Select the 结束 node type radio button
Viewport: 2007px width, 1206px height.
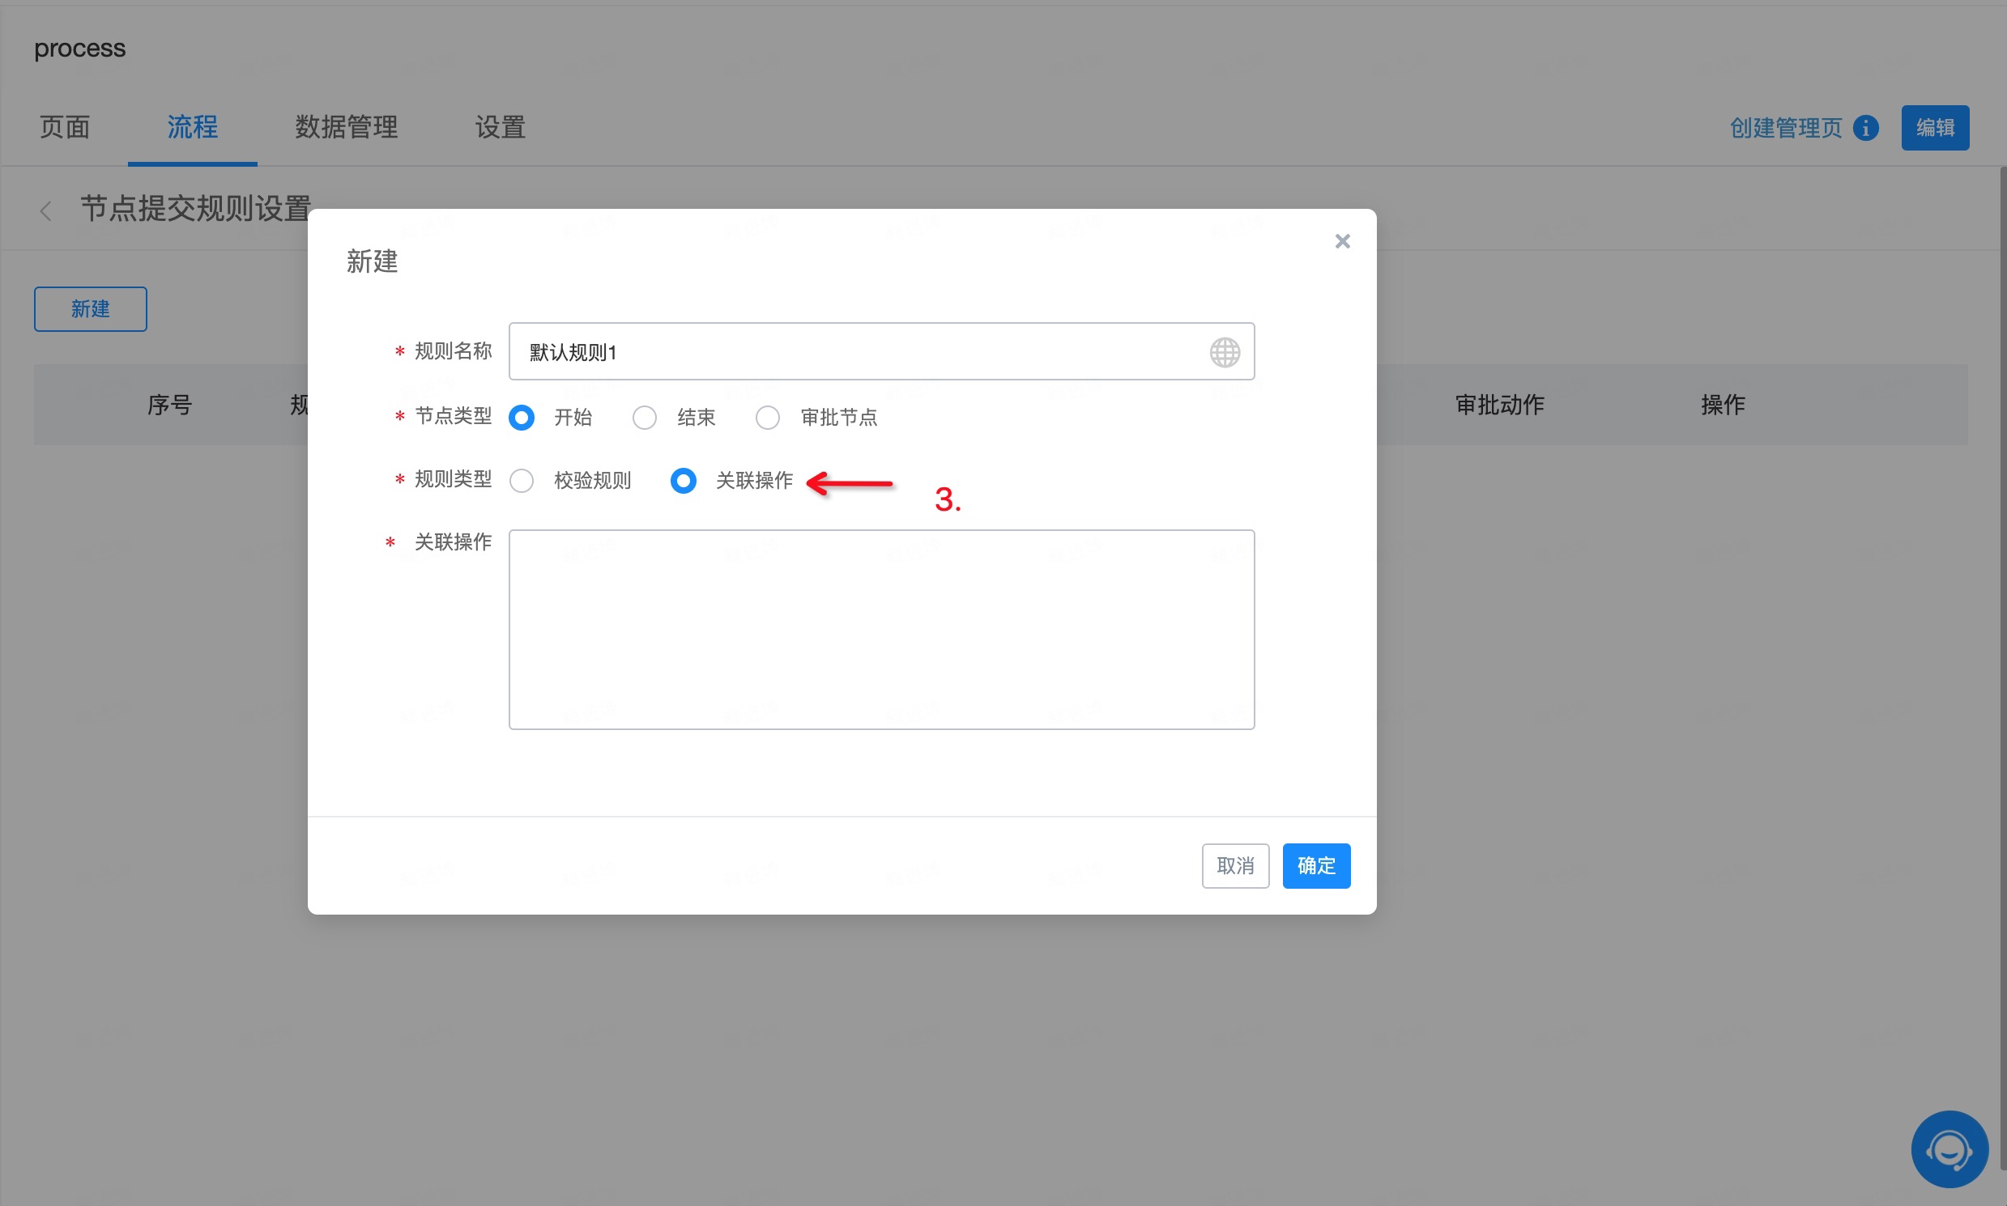point(645,418)
